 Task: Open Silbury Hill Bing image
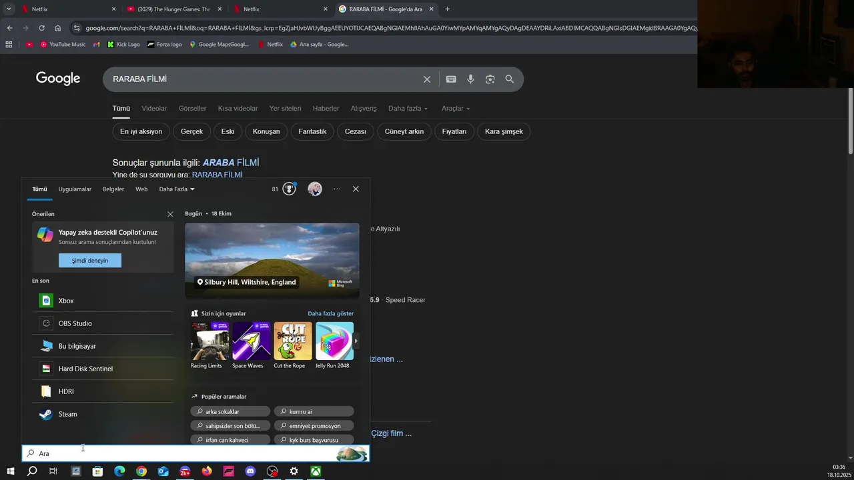272,261
